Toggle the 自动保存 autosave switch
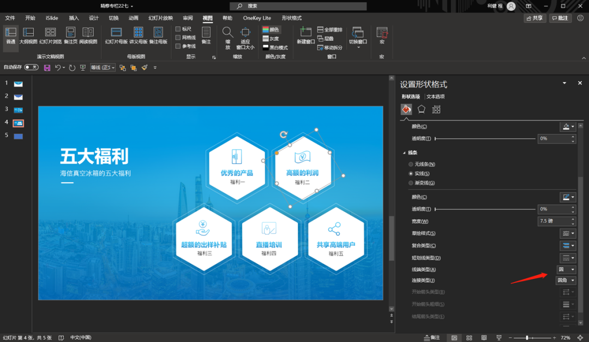 tap(31, 67)
